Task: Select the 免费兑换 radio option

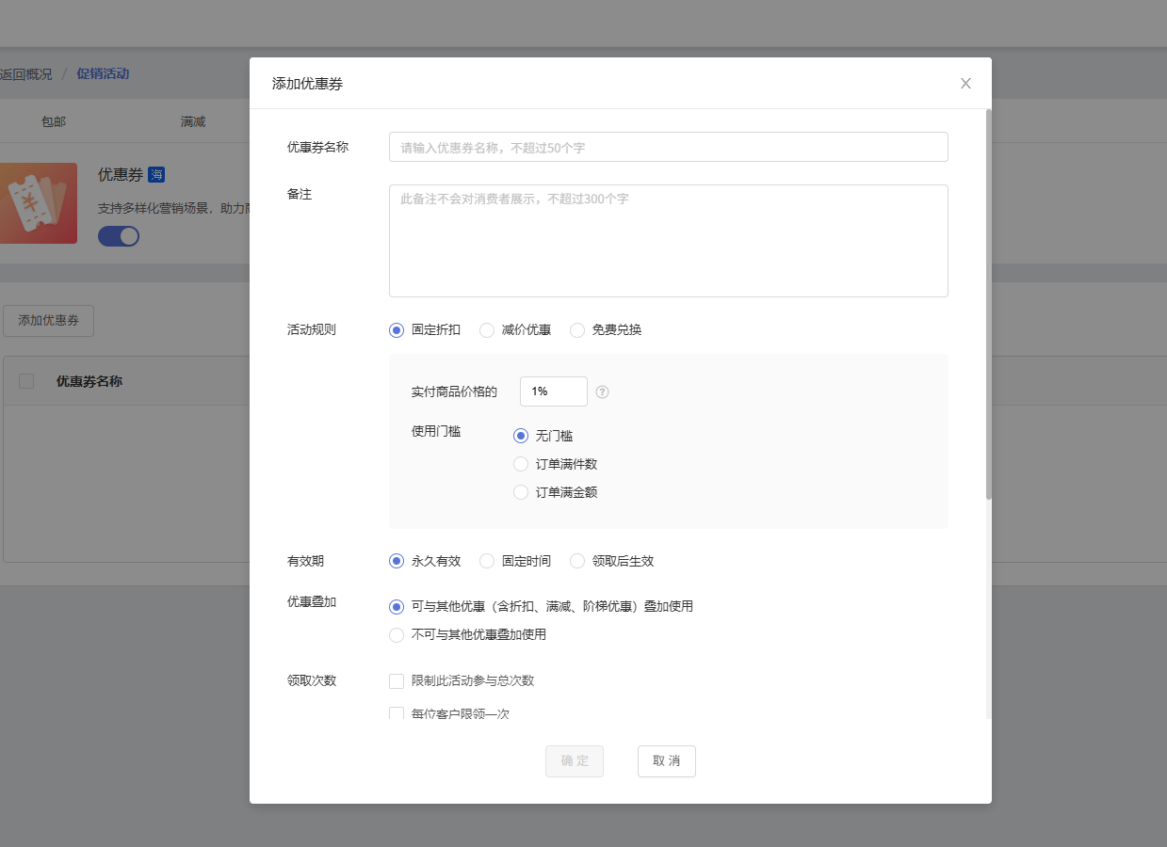Action: (577, 330)
